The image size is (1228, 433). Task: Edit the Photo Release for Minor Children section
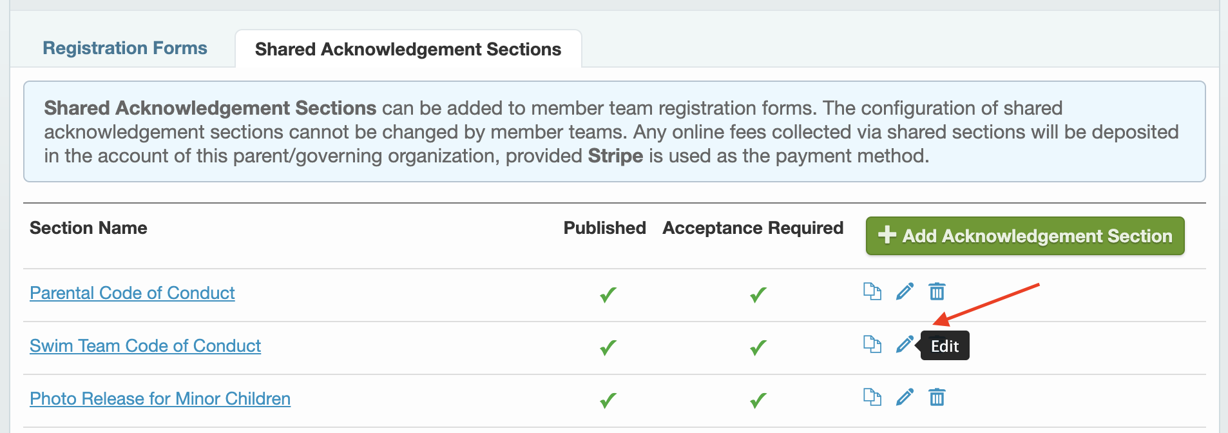point(905,397)
